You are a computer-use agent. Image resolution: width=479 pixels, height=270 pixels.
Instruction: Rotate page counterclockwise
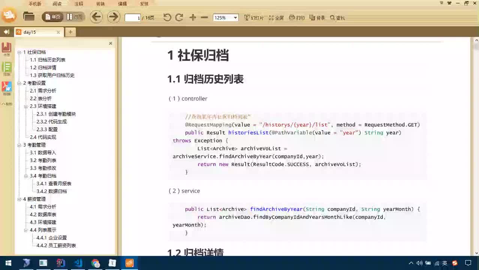point(167,17)
